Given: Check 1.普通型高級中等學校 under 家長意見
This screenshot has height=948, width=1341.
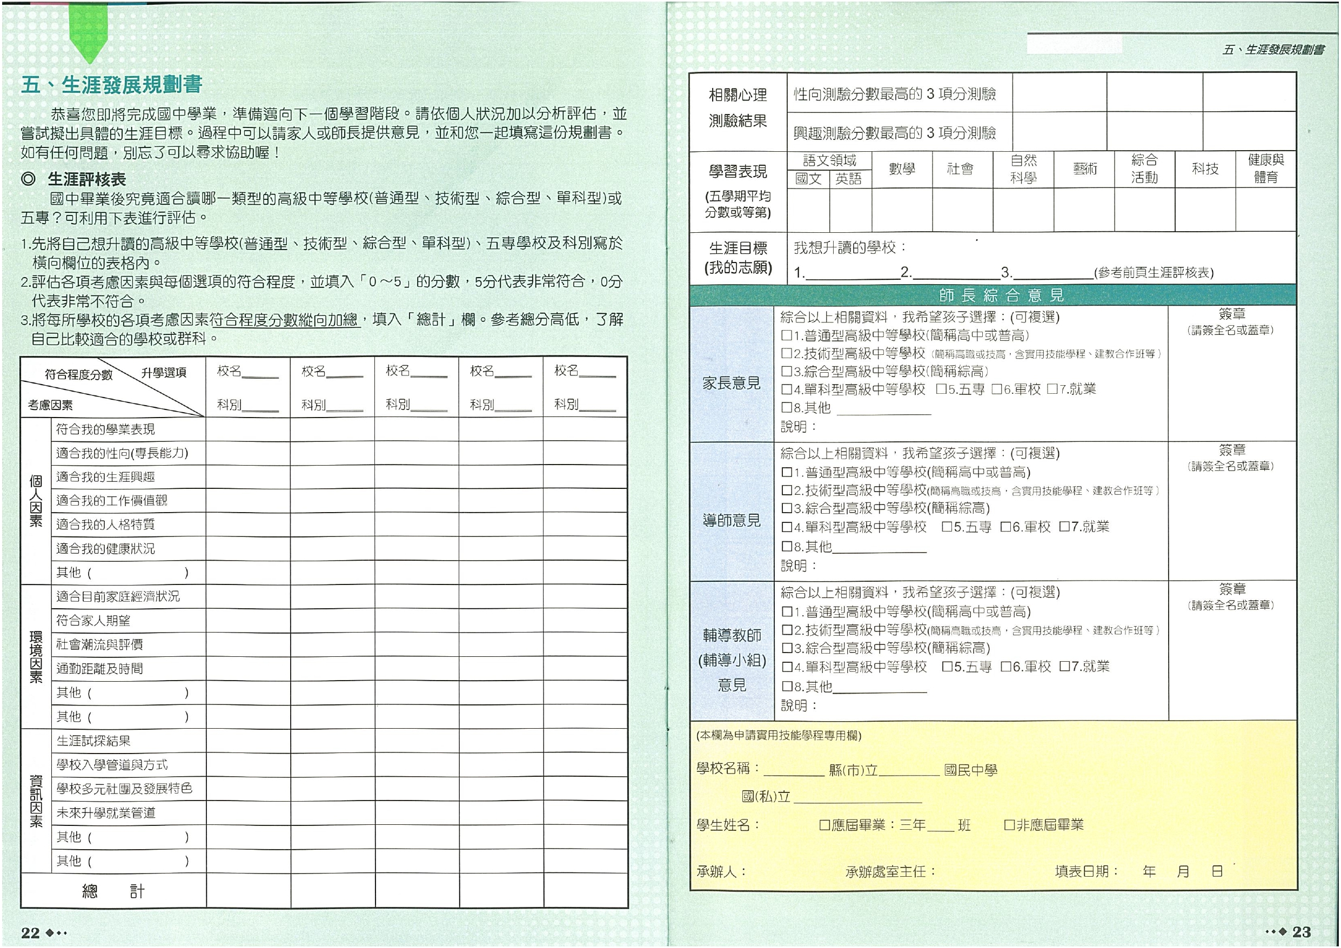Looking at the screenshot, I should [x=787, y=336].
